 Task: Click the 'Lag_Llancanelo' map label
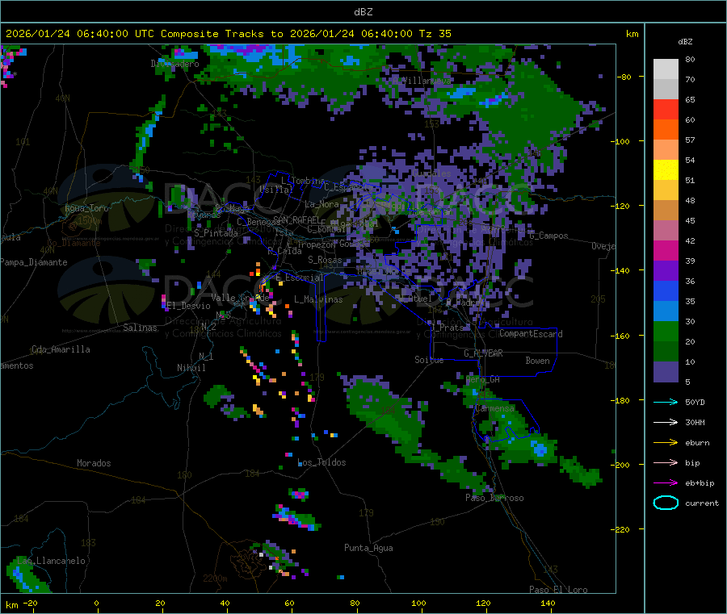coord(51,561)
